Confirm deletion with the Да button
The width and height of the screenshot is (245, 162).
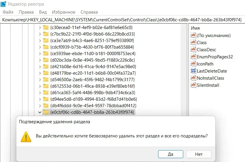(x=171, y=154)
